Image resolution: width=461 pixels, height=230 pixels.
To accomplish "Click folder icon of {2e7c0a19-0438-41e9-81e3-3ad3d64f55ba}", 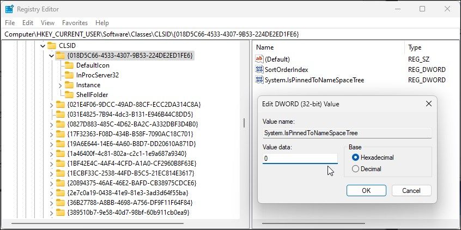I will pos(60,192).
